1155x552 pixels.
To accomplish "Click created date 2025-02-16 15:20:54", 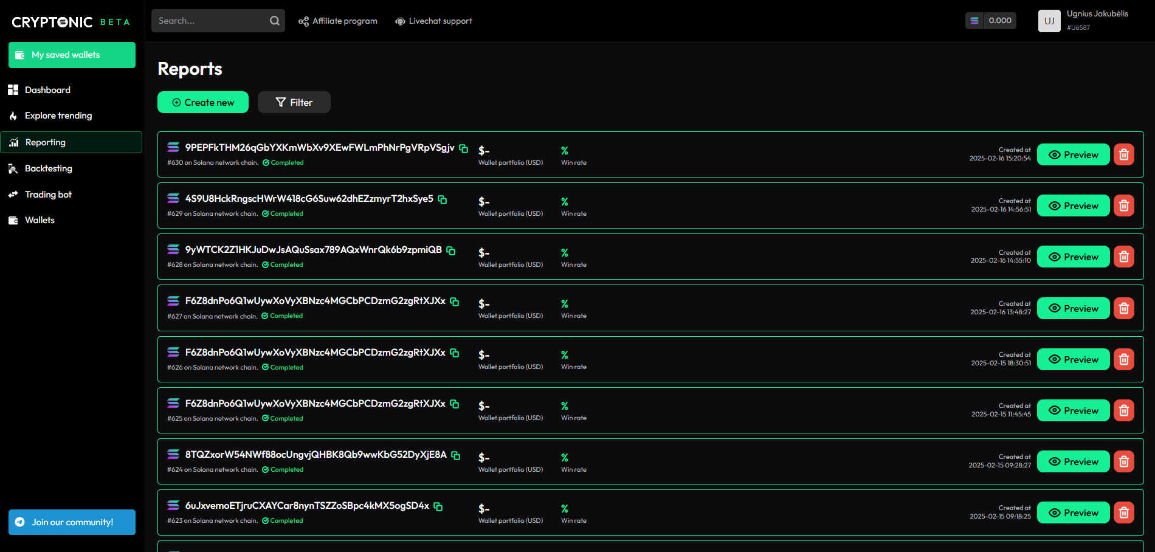I will tap(1000, 158).
